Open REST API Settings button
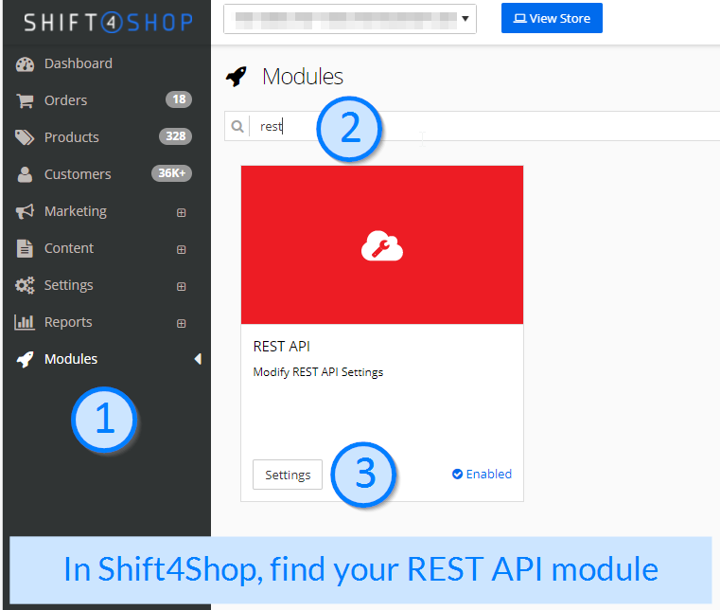Screen dimensions: 720x610 tap(288, 475)
